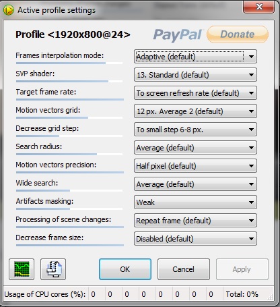Confirm settings with the OK button
The height and width of the screenshot is (307, 280).
125,269
